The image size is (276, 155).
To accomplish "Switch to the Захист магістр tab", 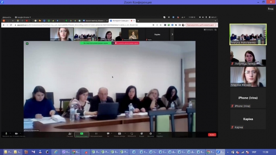I will point(95,21).
